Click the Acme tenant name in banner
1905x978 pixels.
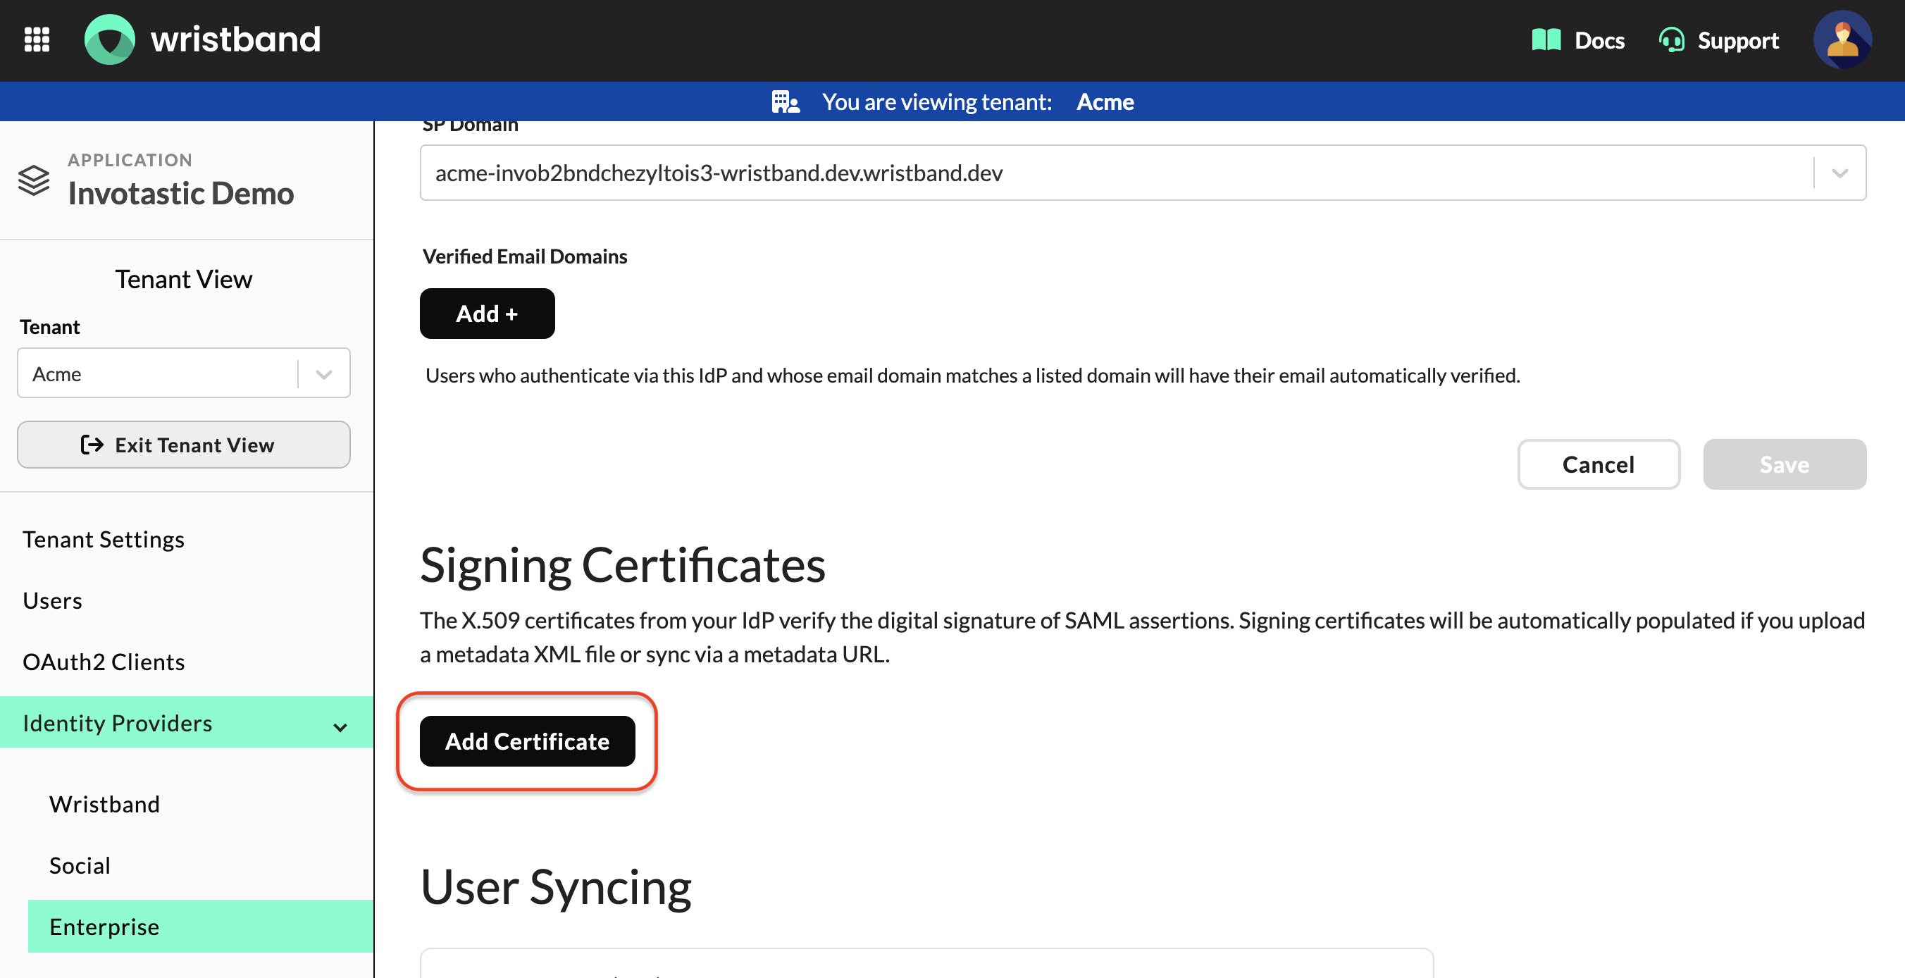click(x=1105, y=102)
